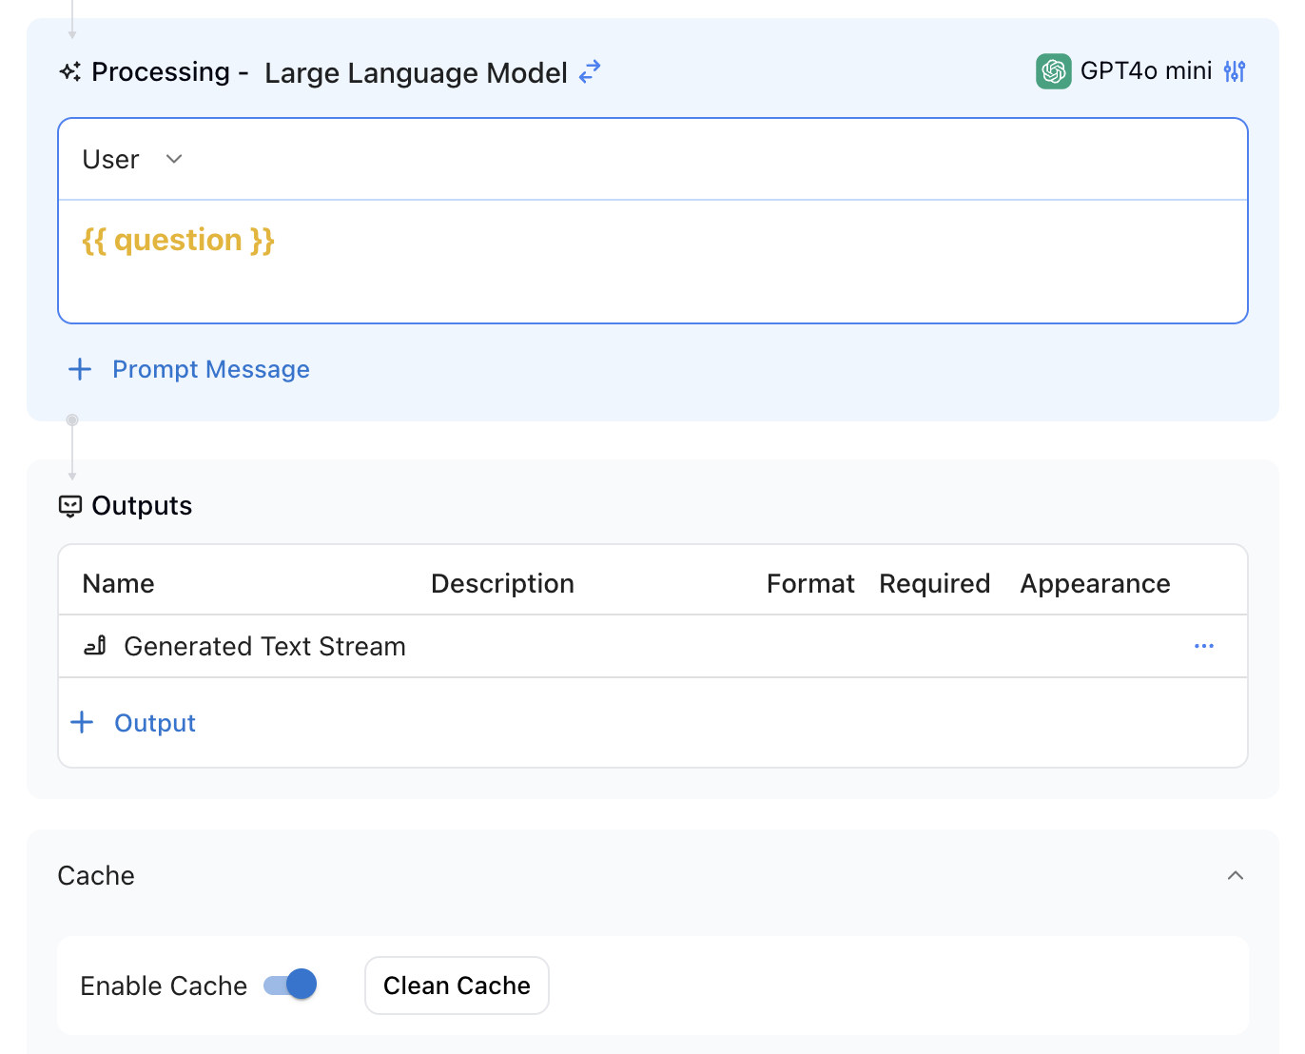Open the three-dot menu for Generated Text Stream
Viewport: 1305px width, 1054px height.
tap(1203, 647)
